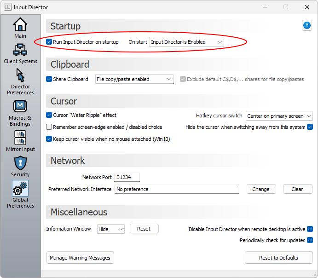
Task: Open the Main section house icon
Action: [20, 24]
